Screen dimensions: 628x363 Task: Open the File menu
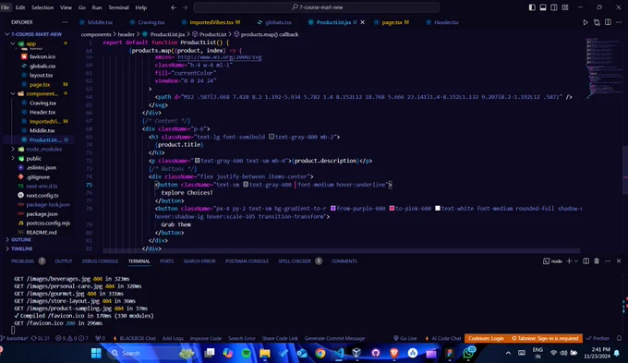point(5,7)
